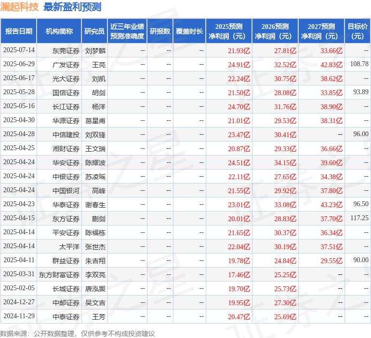Click the 22.04亿 profit value
Viewport: 371px width, 338px height.
238,247
